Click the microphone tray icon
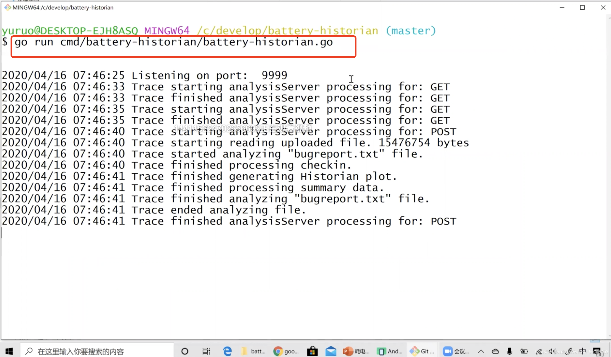 (x=509, y=351)
